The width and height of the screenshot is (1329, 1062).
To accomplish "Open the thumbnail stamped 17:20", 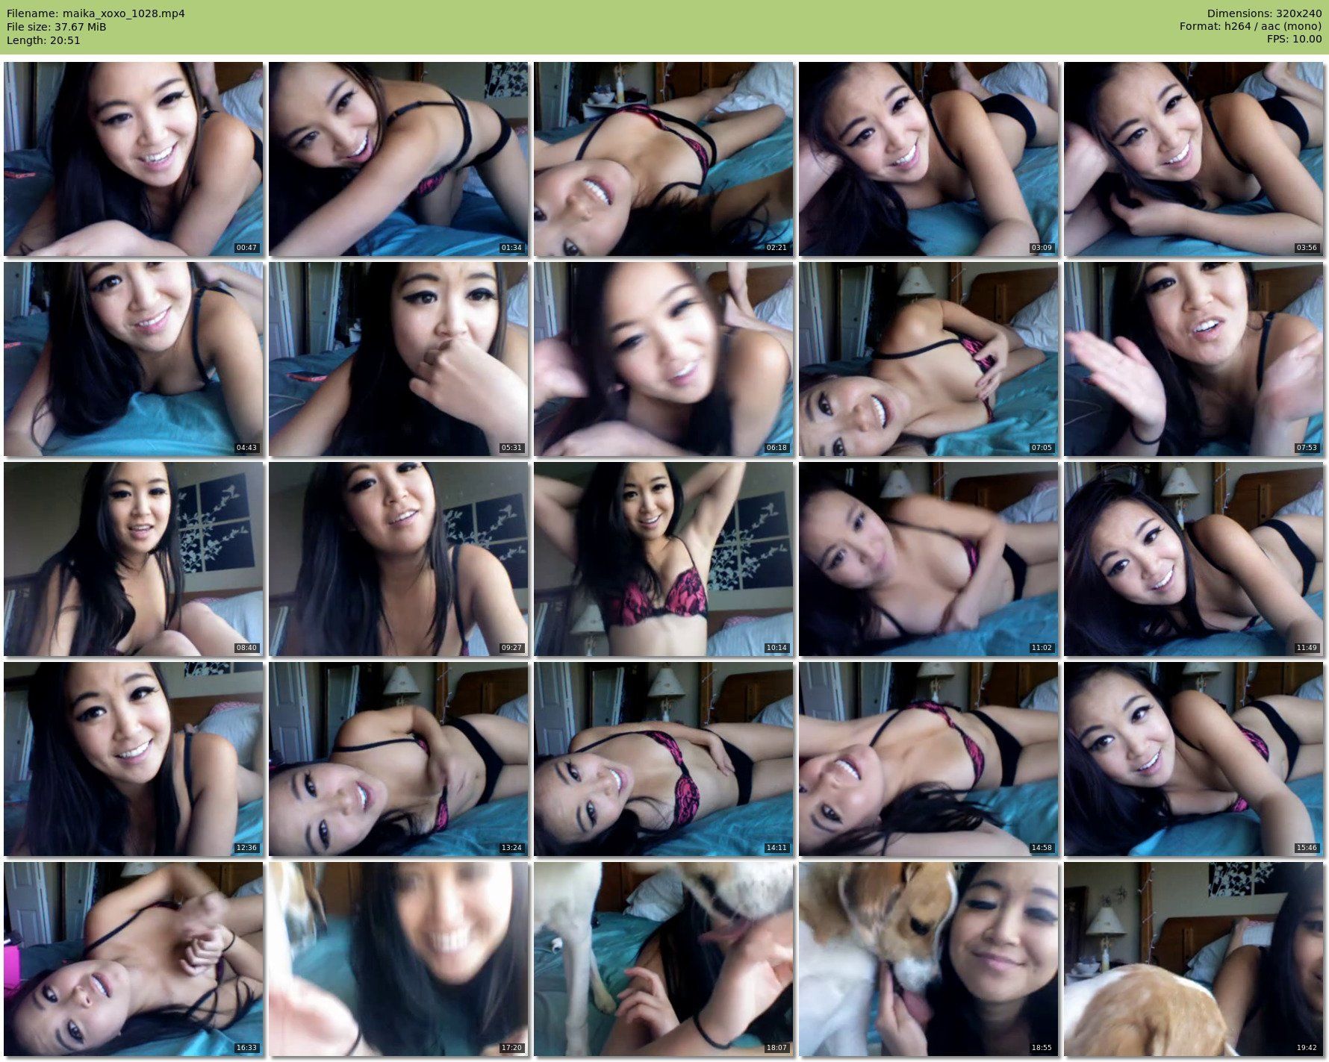I will (399, 959).
